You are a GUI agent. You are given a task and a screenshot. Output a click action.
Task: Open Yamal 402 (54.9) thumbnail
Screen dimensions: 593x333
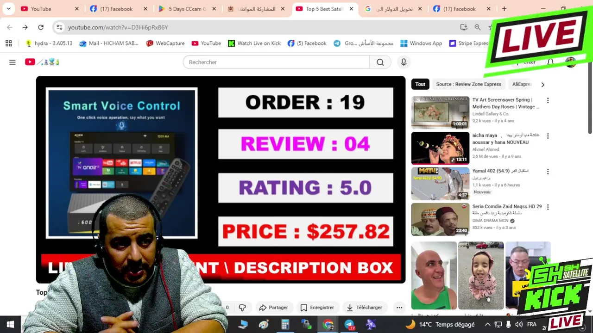[x=440, y=184]
